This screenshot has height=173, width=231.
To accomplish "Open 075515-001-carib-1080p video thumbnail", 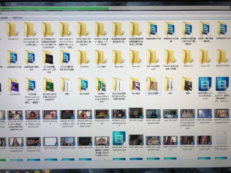I will tap(85, 114).
